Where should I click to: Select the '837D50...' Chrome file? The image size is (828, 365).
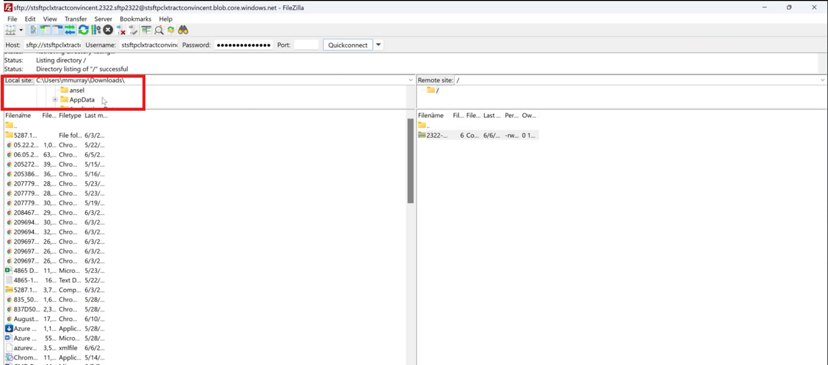click(x=56, y=309)
